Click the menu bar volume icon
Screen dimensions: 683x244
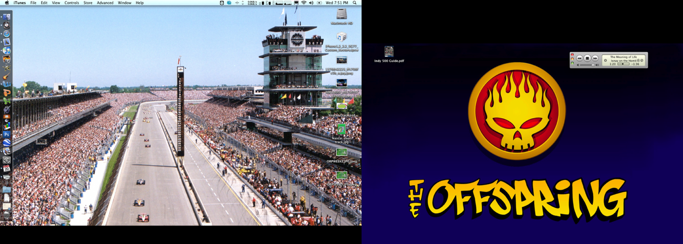coord(311,3)
